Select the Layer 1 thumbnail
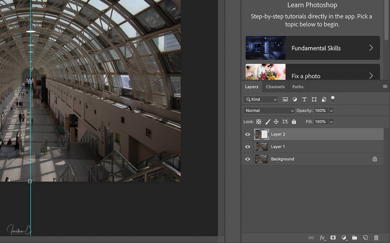 tap(261, 147)
